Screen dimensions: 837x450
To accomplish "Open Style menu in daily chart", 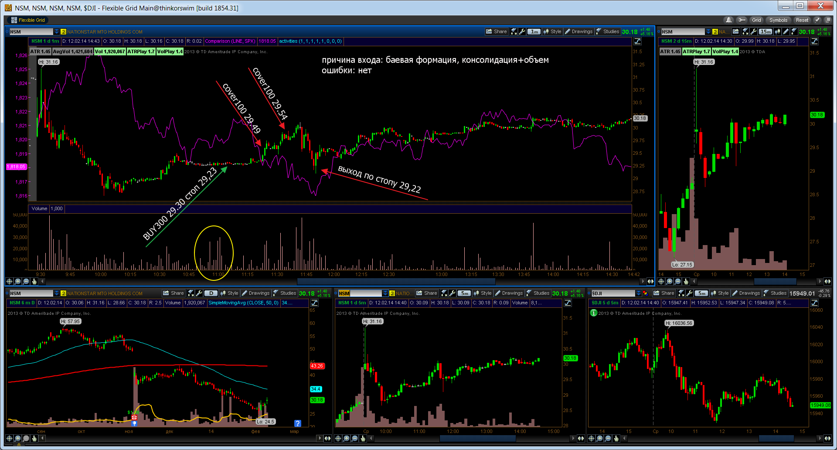I will [x=229, y=293].
